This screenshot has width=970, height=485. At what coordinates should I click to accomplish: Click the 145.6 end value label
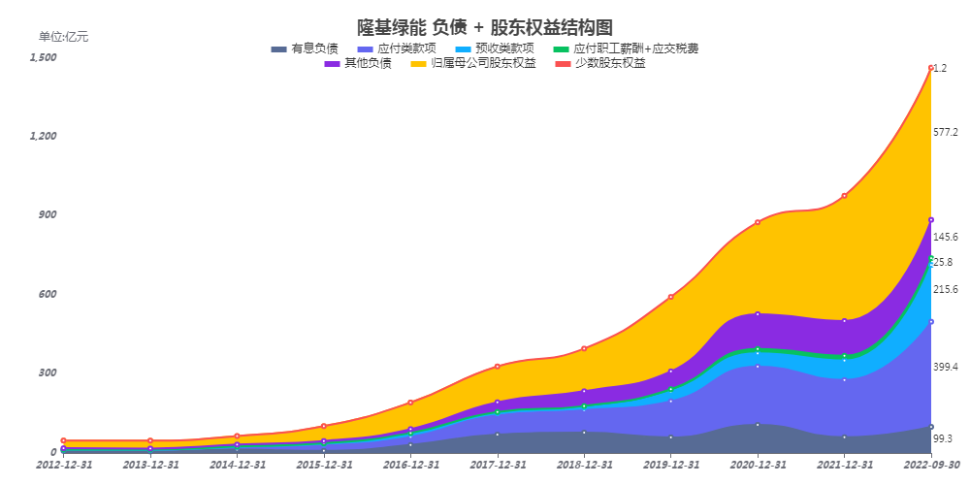(946, 237)
